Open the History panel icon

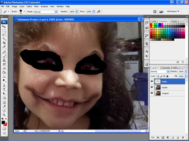coord(147,23)
